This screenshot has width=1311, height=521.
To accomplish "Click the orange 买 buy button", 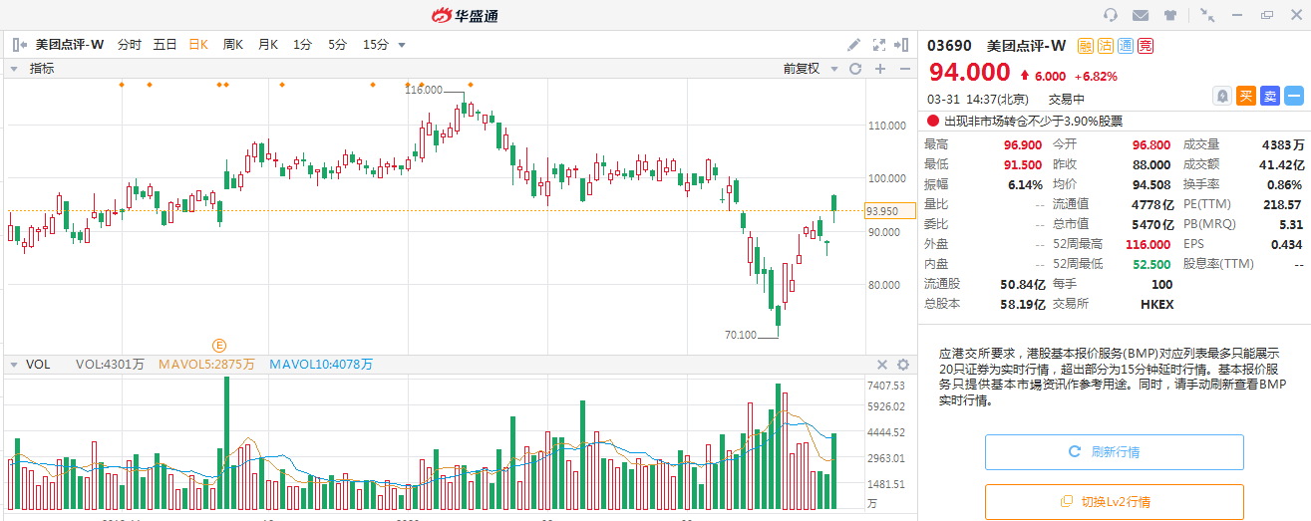I will coord(1245,96).
